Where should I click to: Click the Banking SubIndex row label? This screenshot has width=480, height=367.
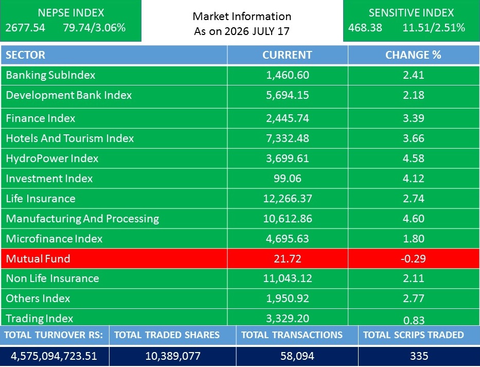tap(50, 75)
